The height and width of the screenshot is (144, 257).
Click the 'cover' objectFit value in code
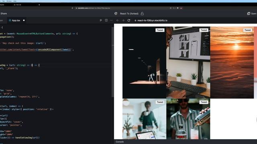(17, 122)
